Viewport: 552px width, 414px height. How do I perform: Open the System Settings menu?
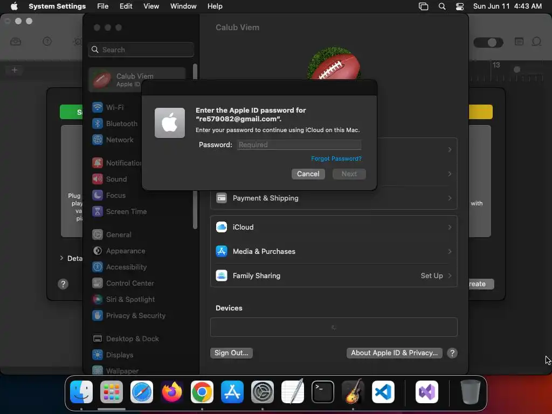point(57,6)
